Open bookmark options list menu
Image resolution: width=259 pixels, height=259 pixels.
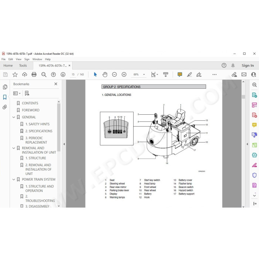pos(17,93)
